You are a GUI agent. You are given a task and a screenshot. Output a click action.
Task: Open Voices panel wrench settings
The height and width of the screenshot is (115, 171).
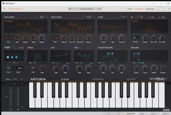click(46, 63)
